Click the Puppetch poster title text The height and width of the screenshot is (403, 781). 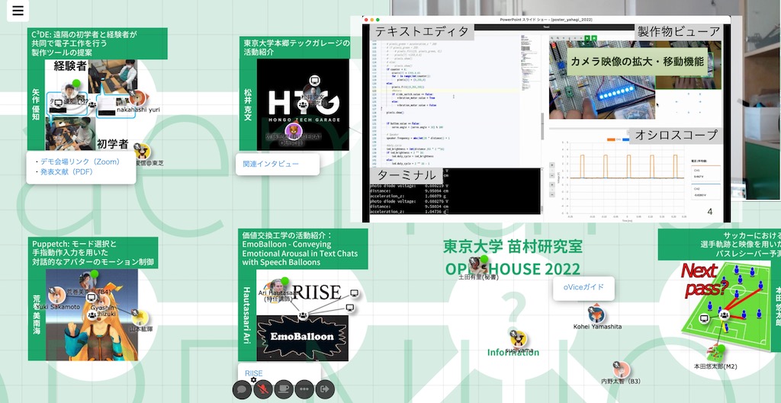pos(92,253)
